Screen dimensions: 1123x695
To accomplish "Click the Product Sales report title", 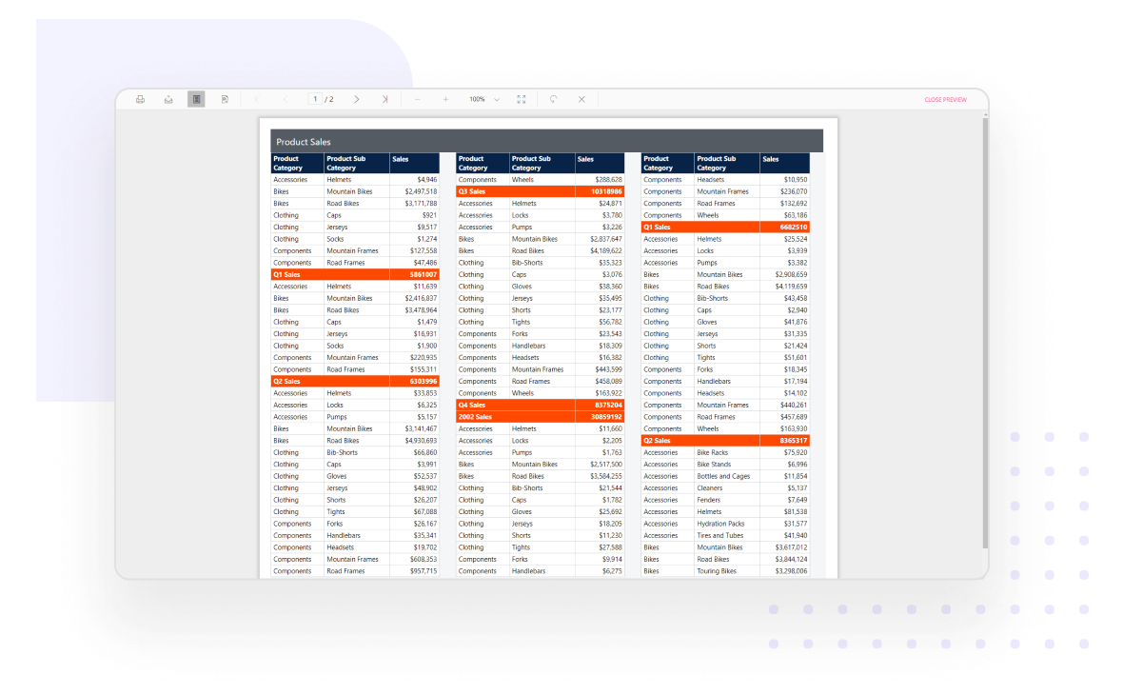I will pos(304,142).
